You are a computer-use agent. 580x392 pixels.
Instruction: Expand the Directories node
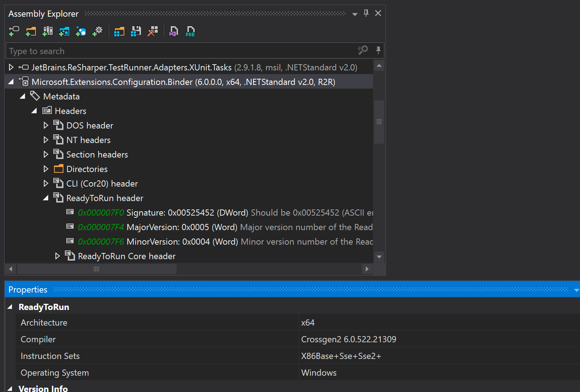[x=46, y=169]
